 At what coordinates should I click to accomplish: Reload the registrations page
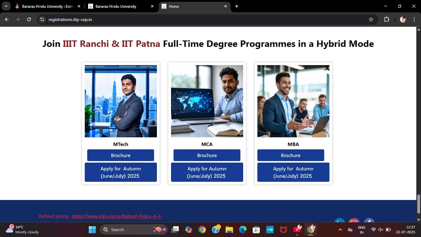pyautogui.click(x=29, y=19)
